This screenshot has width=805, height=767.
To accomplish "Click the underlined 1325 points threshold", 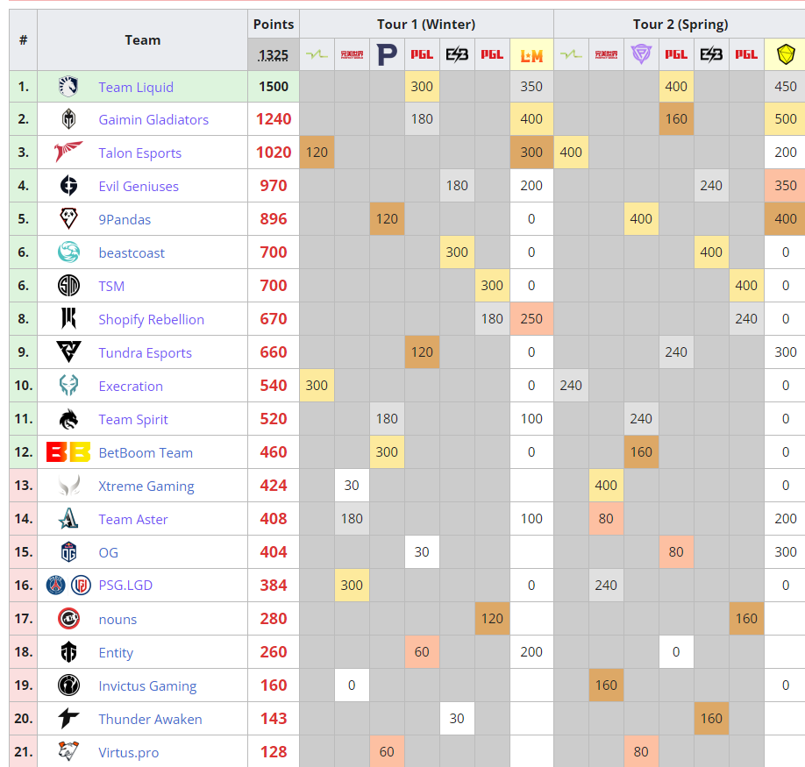I will [273, 55].
